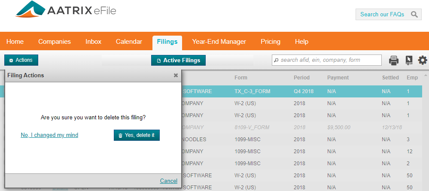
Task: Open the Actions button menu
Action: 21,60
